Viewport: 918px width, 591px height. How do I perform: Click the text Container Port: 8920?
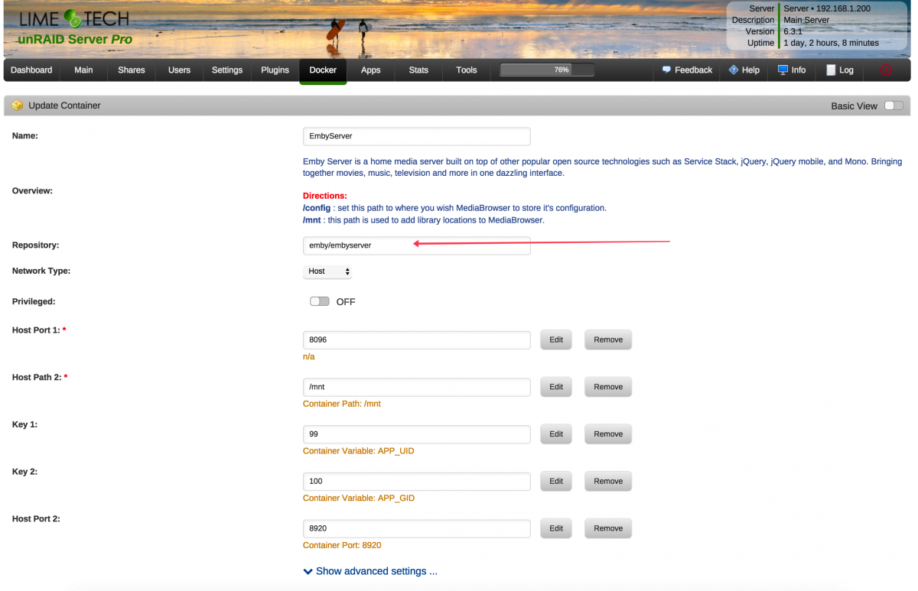point(342,545)
